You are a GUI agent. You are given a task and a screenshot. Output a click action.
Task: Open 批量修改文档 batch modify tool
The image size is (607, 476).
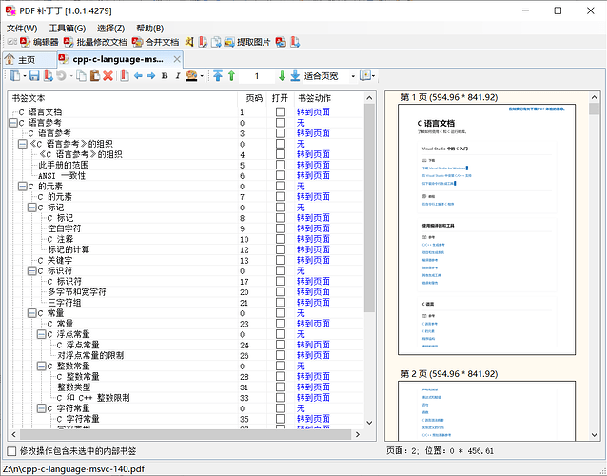[x=95, y=42]
